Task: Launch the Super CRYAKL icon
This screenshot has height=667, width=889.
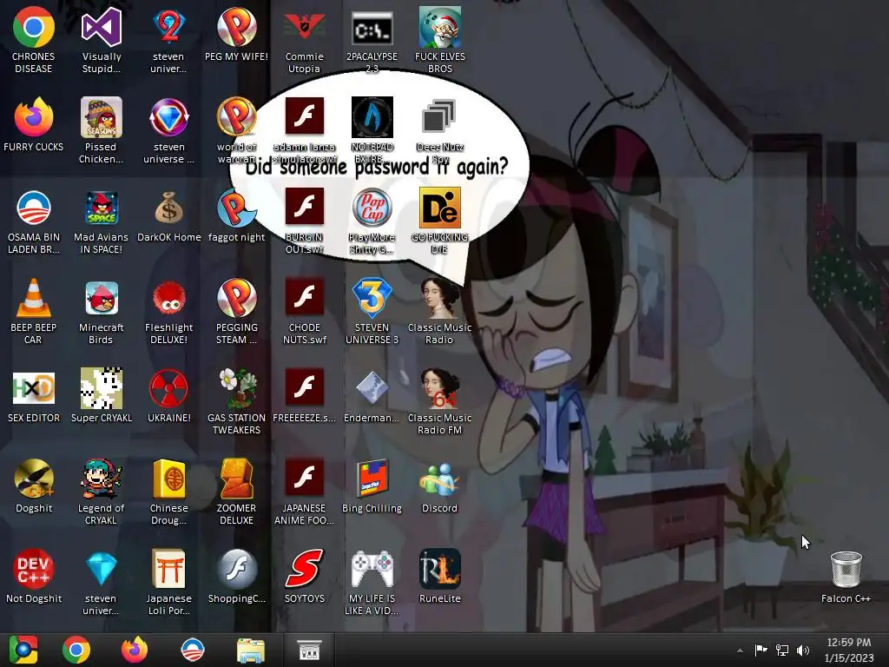Action: click(x=101, y=397)
